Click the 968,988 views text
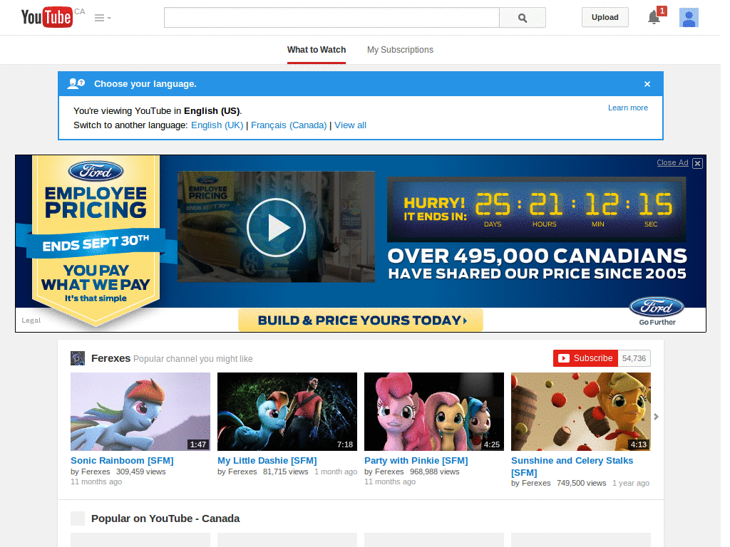This screenshot has width=730, height=547. point(434,472)
